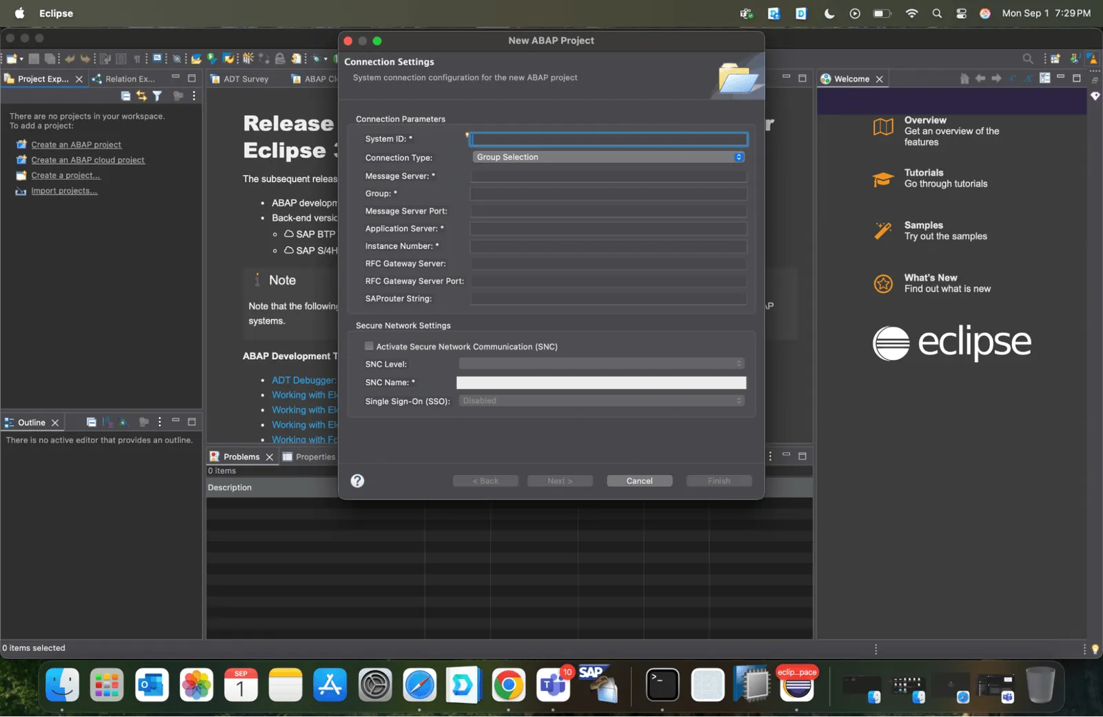The width and height of the screenshot is (1103, 717).
Task: Switch to the Problems tab
Action: click(x=241, y=456)
